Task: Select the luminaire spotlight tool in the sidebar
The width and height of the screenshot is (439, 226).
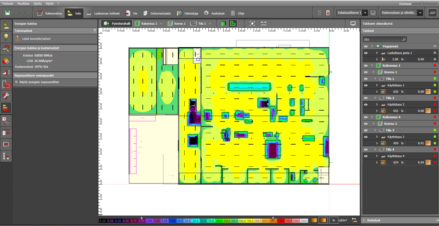Action: click(x=6, y=26)
